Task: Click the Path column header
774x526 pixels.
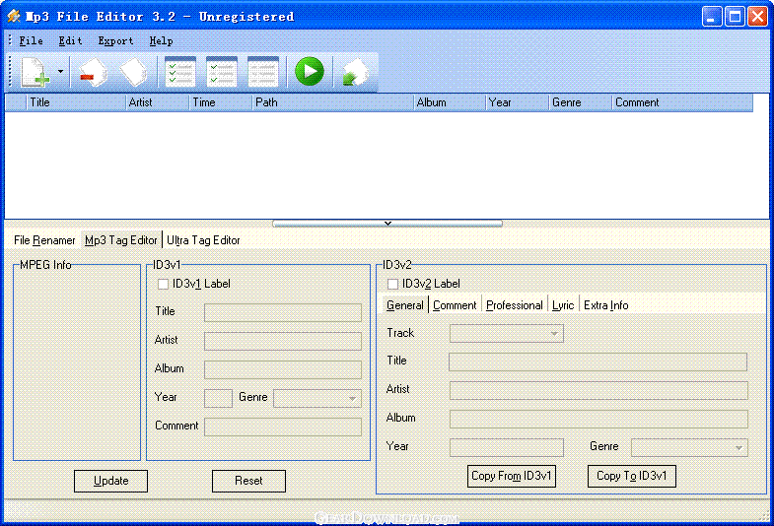Action: click(x=332, y=102)
